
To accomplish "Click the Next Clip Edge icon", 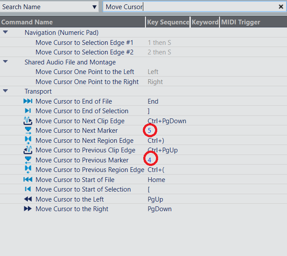I will coord(28,121).
